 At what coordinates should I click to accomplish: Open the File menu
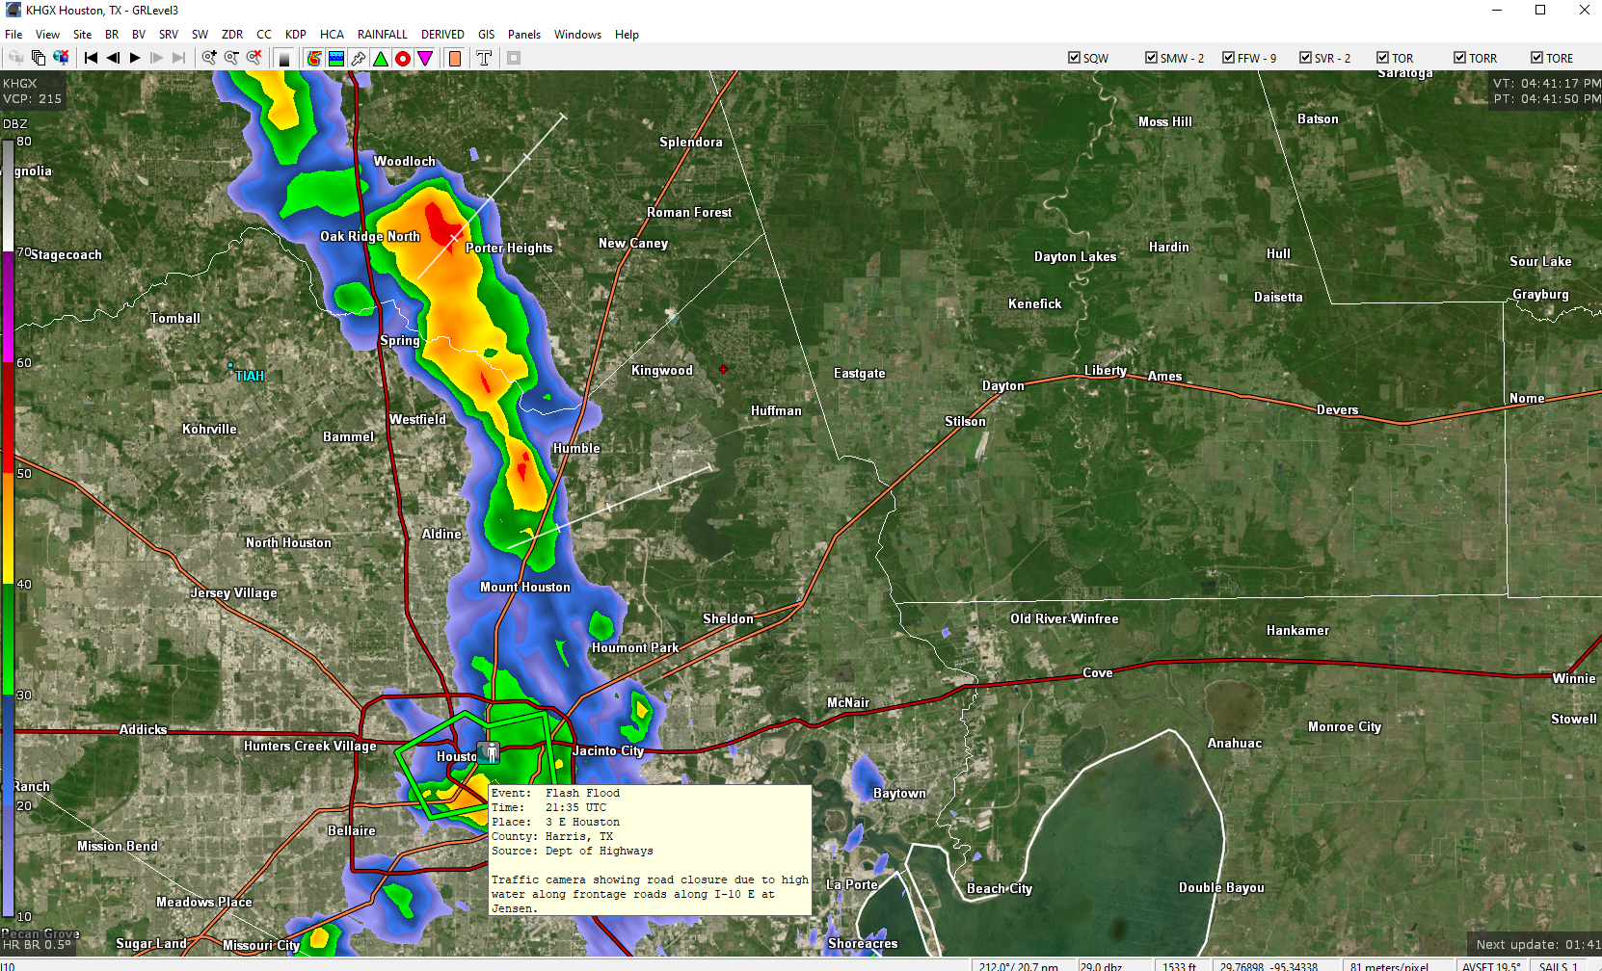[13, 35]
